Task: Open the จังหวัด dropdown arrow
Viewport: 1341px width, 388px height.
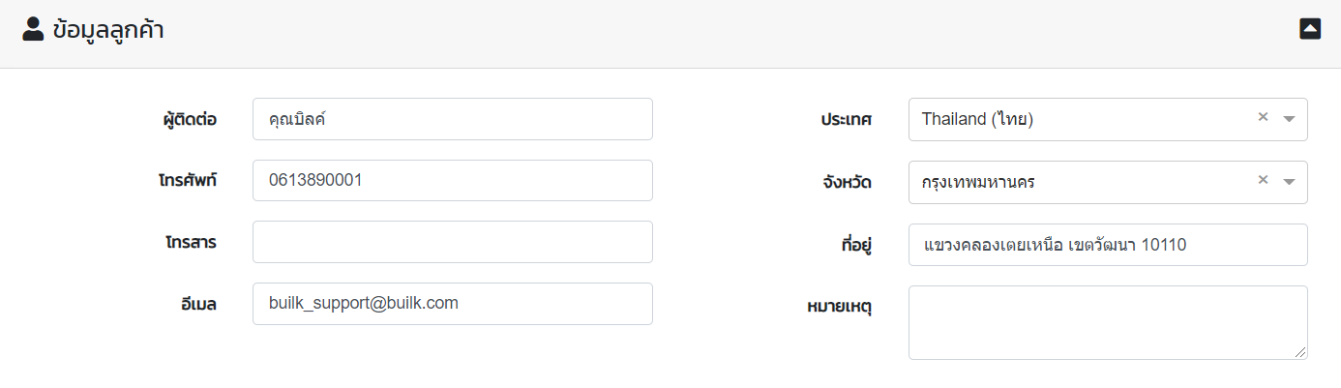Action: (x=1289, y=182)
